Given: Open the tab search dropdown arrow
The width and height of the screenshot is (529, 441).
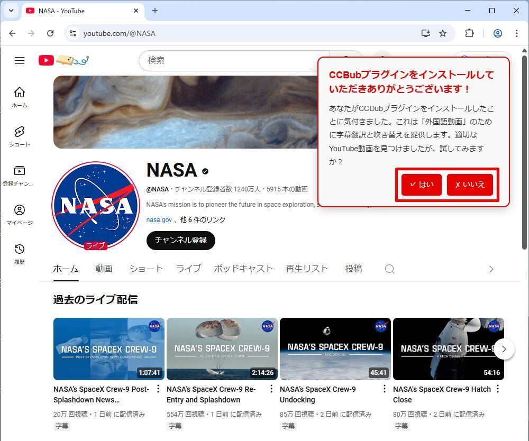Looking at the screenshot, I should tap(11, 11).
